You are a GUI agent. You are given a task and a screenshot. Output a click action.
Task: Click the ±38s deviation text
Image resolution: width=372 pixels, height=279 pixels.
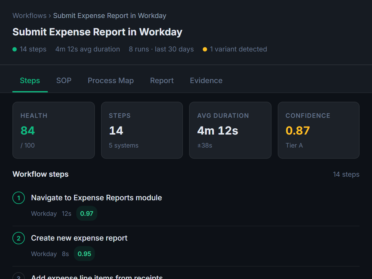click(x=205, y=145)
